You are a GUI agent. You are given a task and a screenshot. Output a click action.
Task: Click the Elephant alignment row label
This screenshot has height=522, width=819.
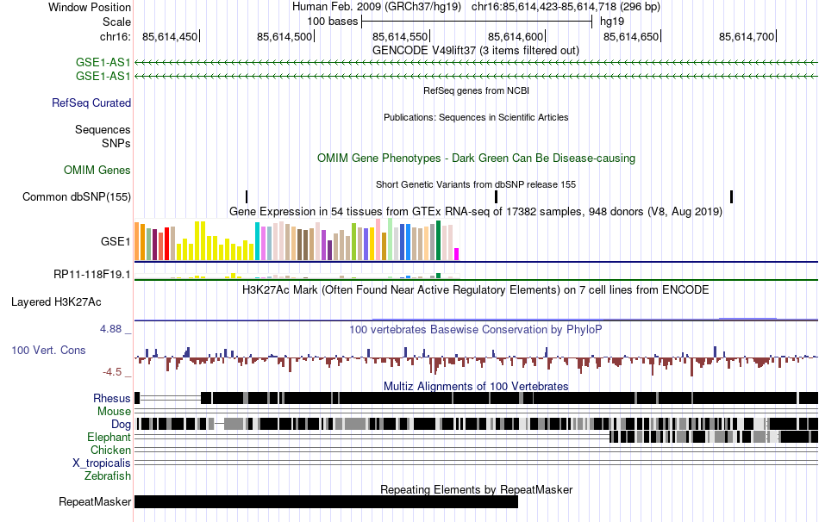tap(109, 437)
